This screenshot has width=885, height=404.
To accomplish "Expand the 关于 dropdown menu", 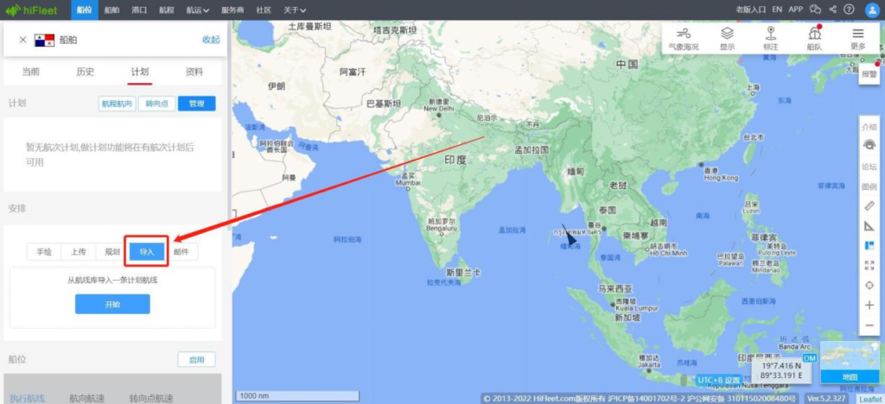I will click(x=295, y=10).
